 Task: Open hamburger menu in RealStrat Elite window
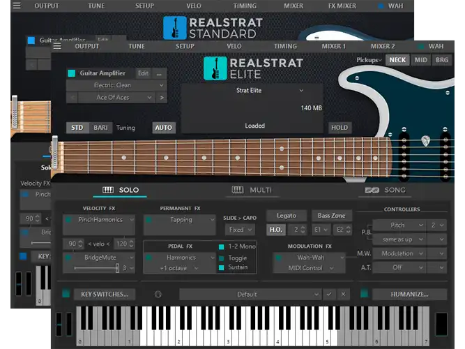57,46
